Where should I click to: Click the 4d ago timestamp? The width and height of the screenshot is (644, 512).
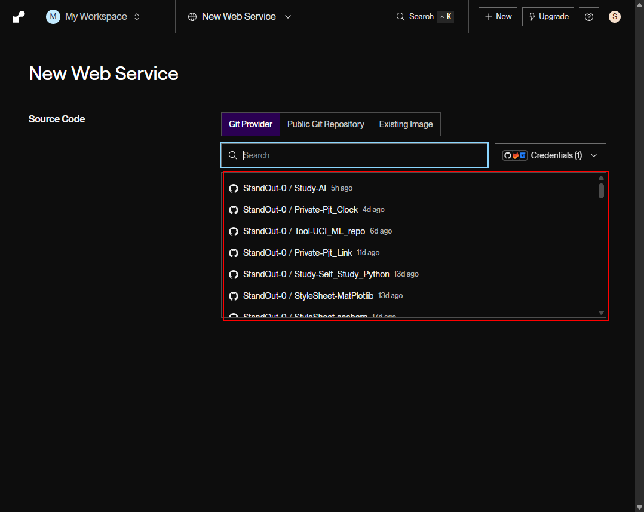(x=373, y=209)
